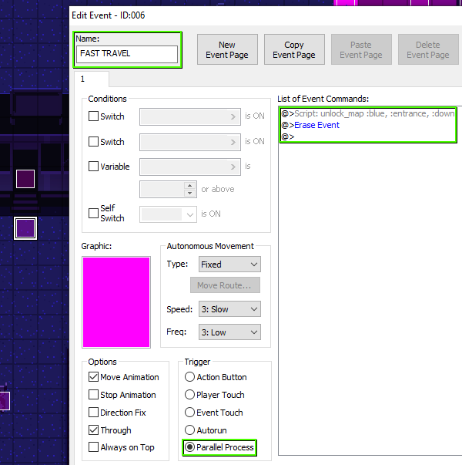Select the Erase Event command line

click(316, 125)
